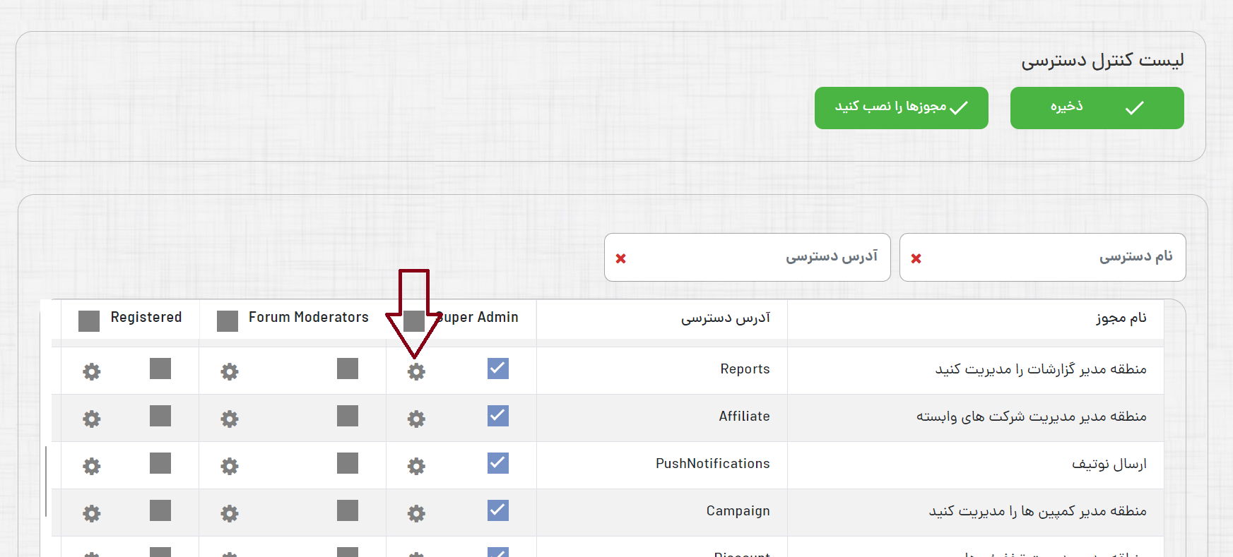This screenshot has width=1233, height=557.
Task: Focus the آدرس دسترسی search field
Action: (x=748, y=257)
